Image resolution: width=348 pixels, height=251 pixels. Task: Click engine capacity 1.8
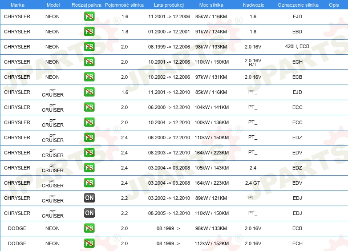point(125,32)
